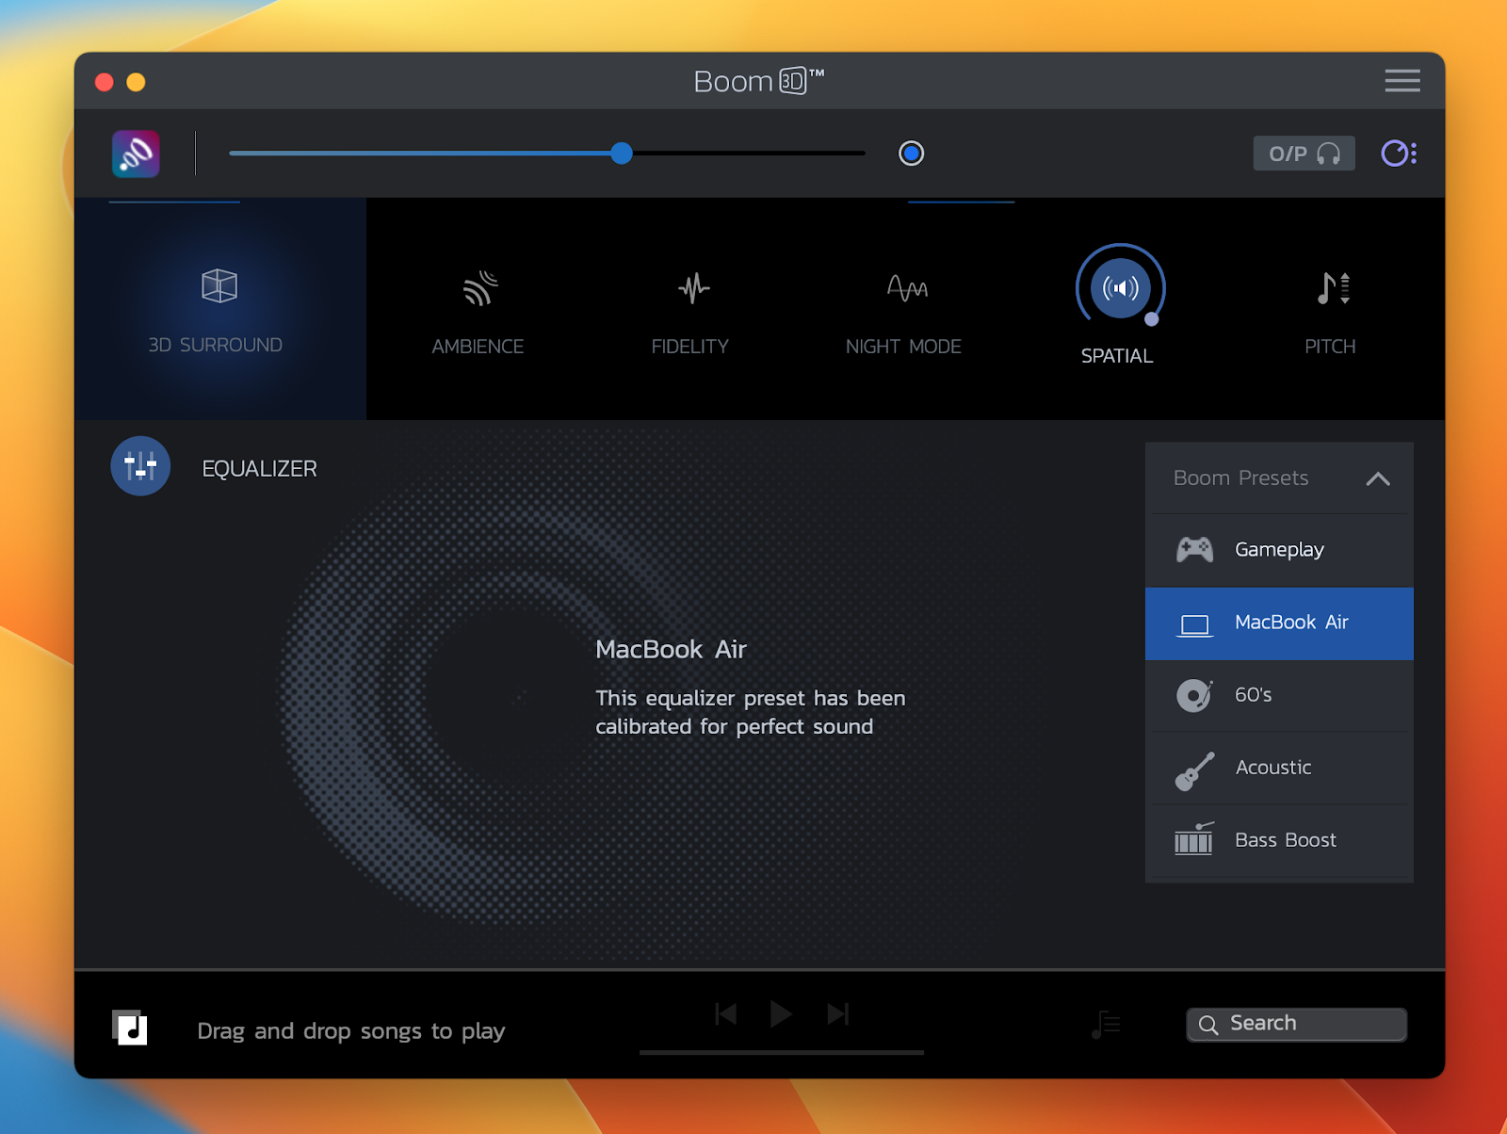Open the Pitch adjustment

(x=1330, y=289)
